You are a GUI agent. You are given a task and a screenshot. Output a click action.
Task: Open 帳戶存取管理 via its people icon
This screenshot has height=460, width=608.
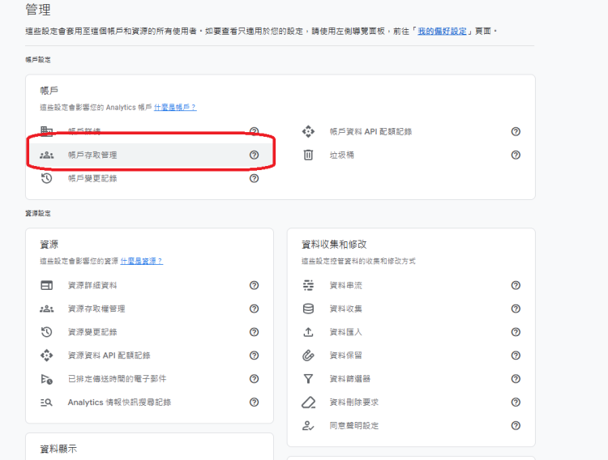(x=46, y=155)
